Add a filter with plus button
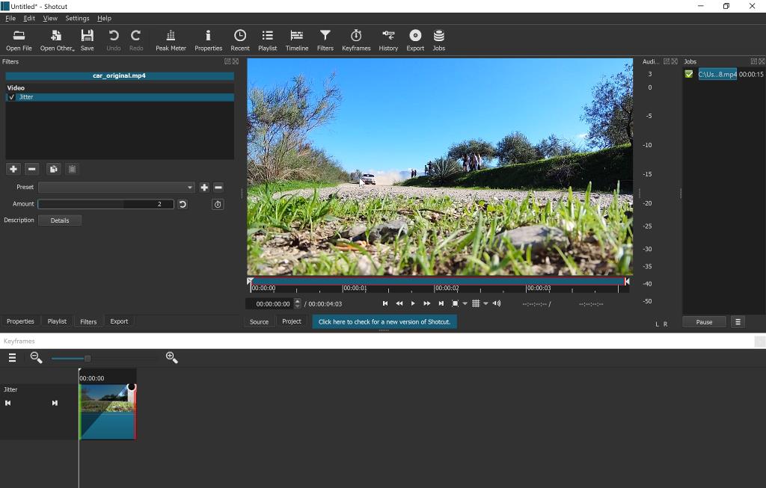Image resolution: width=766 pixels, height=488 pixels. click(13, 170)
